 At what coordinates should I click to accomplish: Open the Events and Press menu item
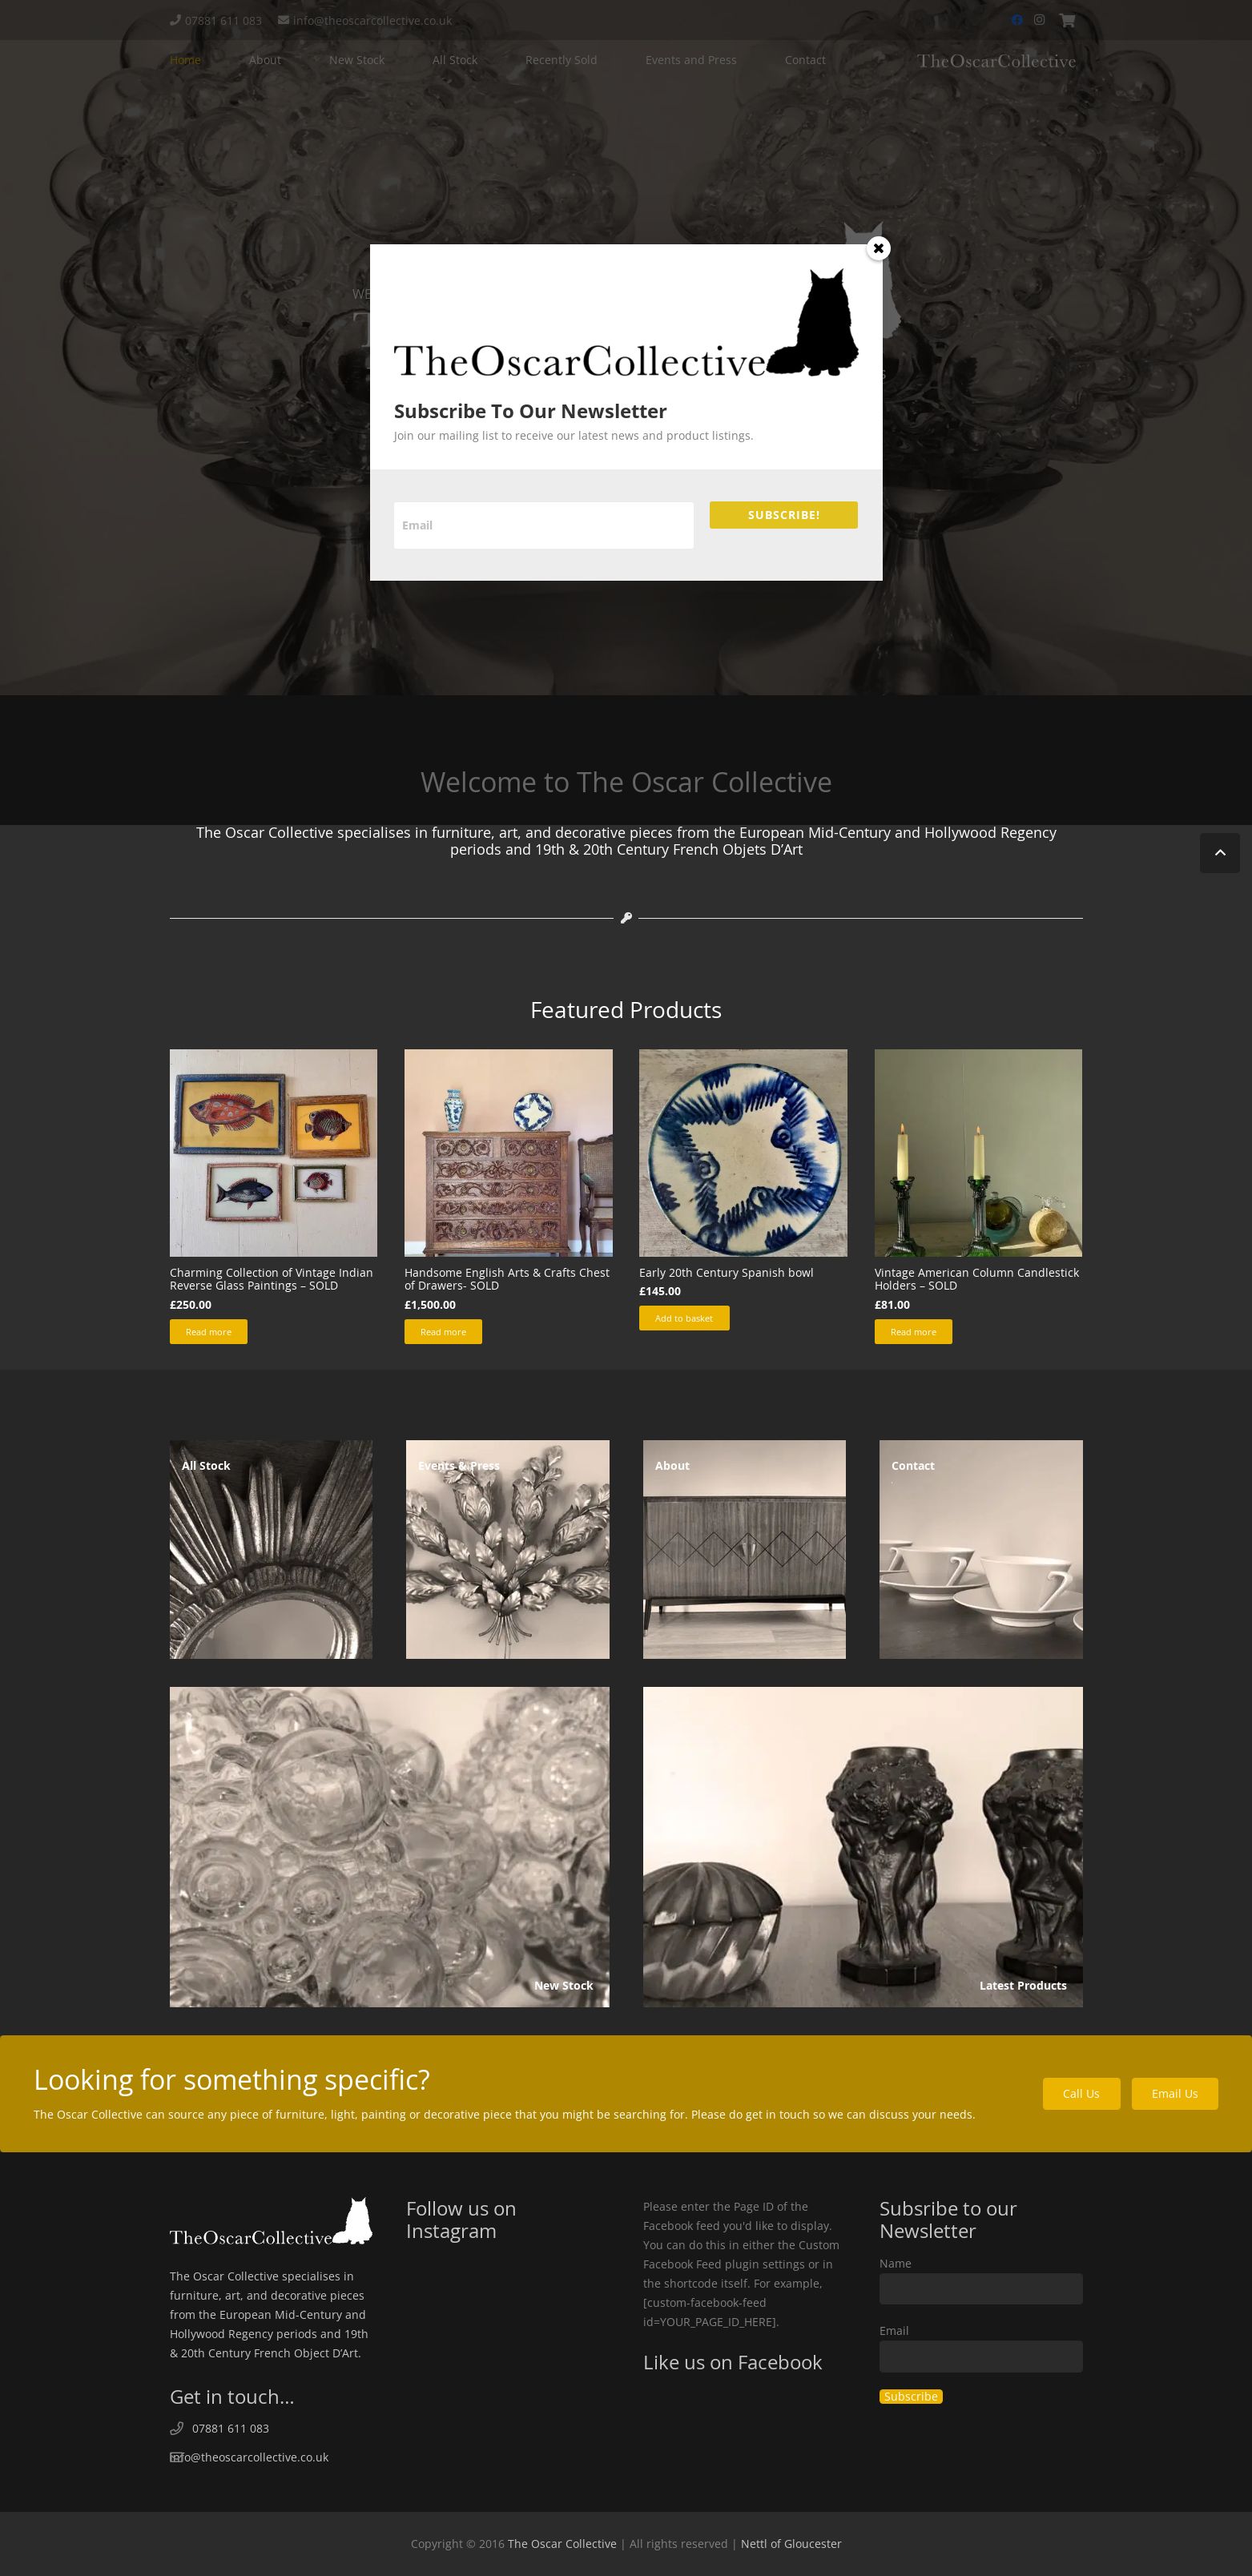point(690,60)
